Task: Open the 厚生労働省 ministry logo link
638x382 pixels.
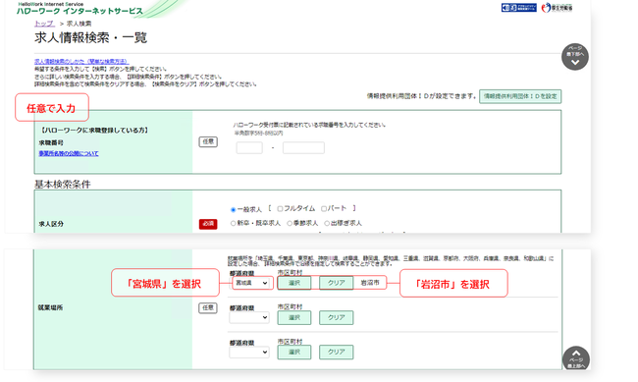Action: click(x=557, y=8)
